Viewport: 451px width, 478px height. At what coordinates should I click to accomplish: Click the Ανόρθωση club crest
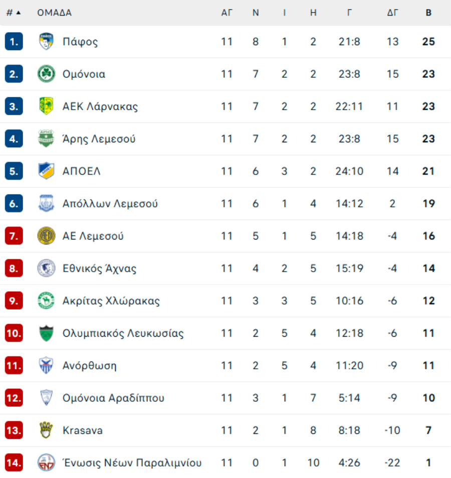(x=46, y=366)
